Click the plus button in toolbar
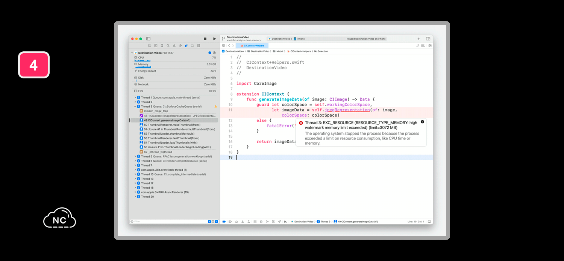The height and width of the screenshot is (261, 564). point(418,39)
